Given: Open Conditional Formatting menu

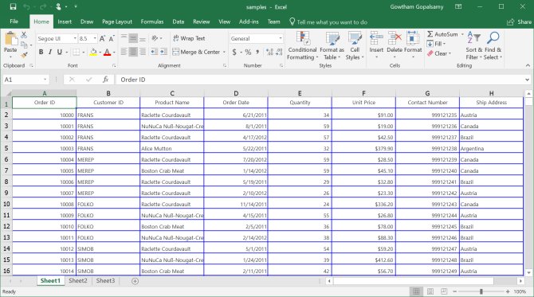Looking at the screenshot, I should 302,46.
